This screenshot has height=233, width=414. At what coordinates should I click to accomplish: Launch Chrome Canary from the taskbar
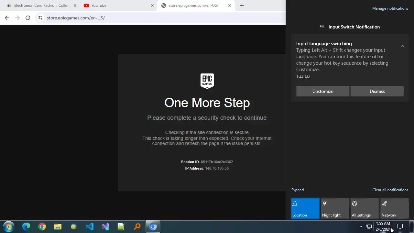tap(74, 227)
